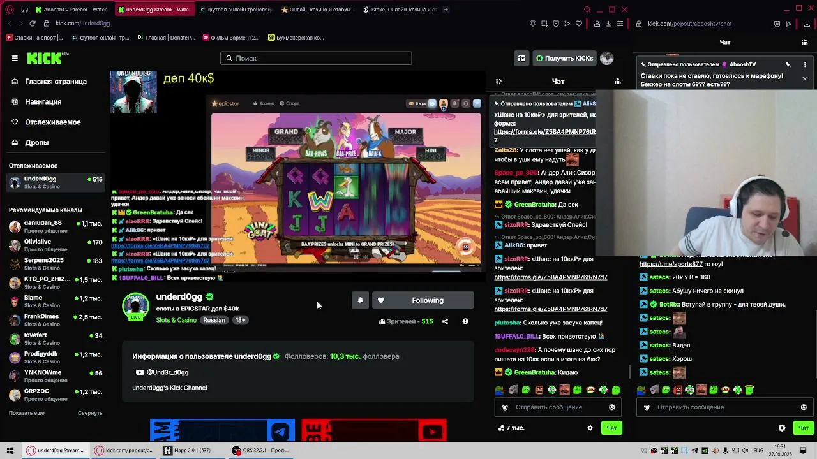Switch to the AbooshTV Stream browser tab
The height and width of the screenshot is (459, 817).
[71, 10]
